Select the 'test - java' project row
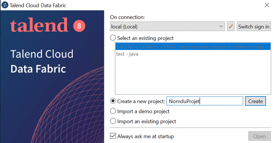This screenshot has height=143, width=274. point(193,54)
